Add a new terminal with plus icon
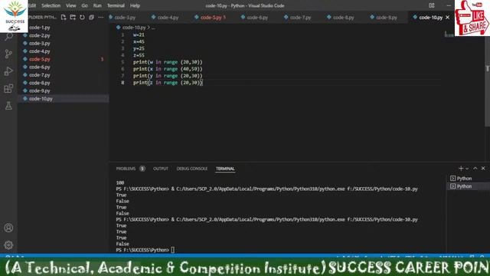This screenshot has height=276, width=490. pos(461,169)
